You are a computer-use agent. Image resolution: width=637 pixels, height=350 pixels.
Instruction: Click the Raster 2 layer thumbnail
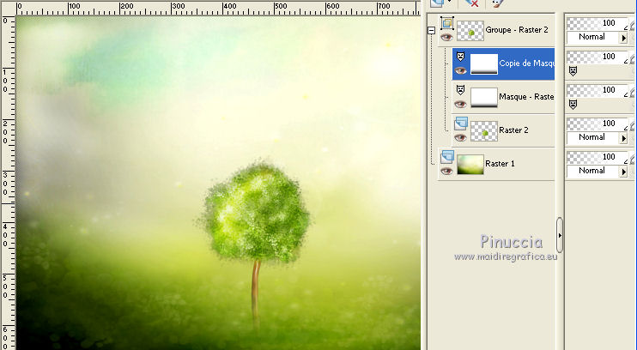coord(484,131)
